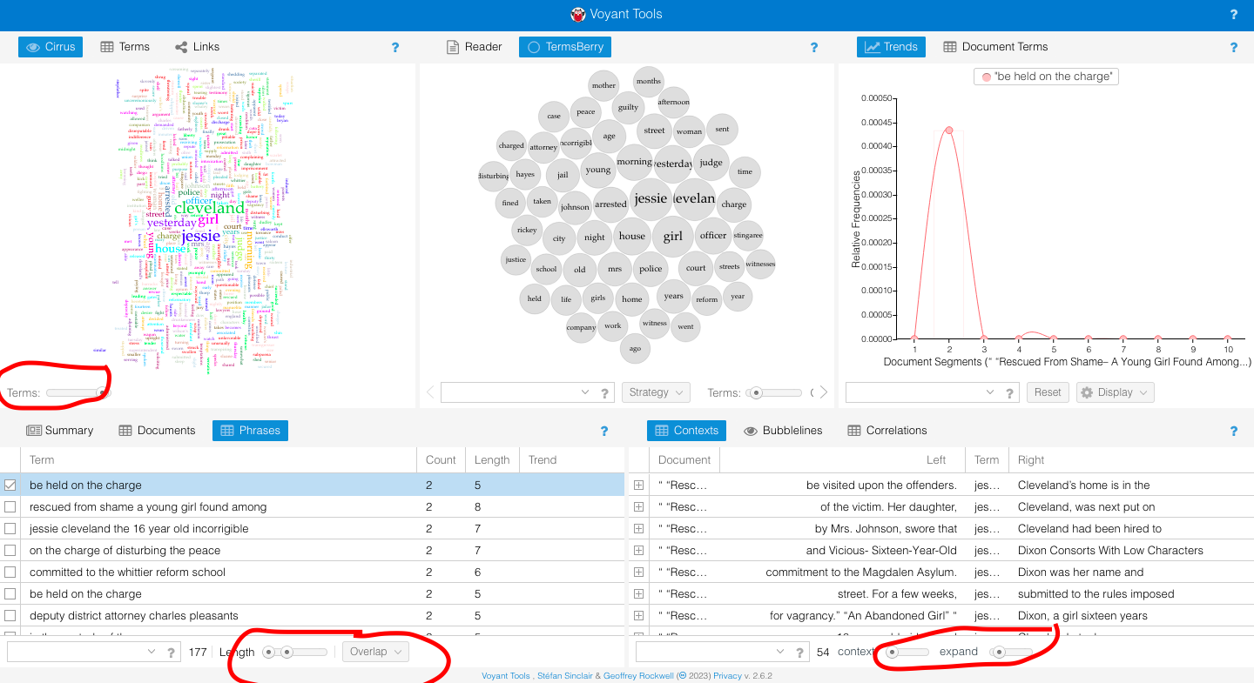The image size is (1254, 683).
Task: Open the Document Terms tab
Action: (994, 47)
